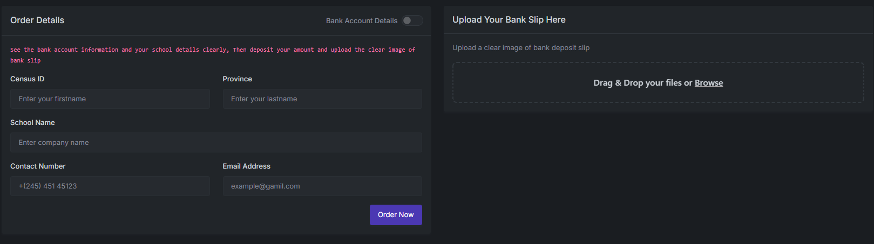
Task: Open file picker via Browse link
Action: (x=708, y=83)
